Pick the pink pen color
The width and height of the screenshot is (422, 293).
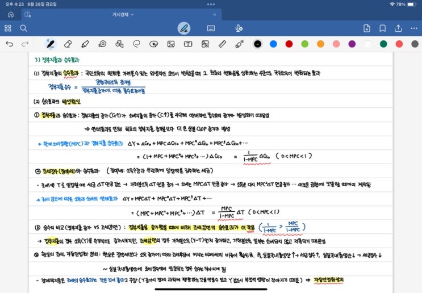tap(336, 44)
